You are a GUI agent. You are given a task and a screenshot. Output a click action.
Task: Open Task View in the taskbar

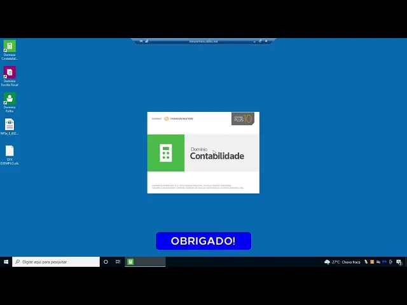coord(118,262)
